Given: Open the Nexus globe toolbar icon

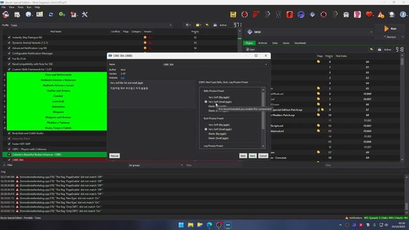Looking at the screenshot, I should click(x=28, y=15).
